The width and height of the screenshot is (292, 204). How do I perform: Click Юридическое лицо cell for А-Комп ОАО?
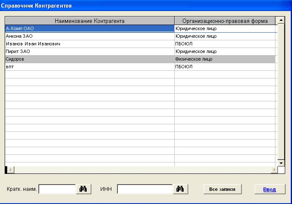pos(225,28)
